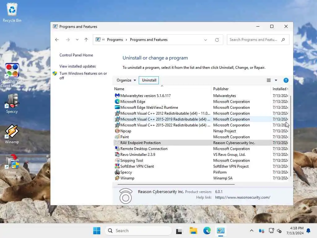Click publisher 'Nmap Project'
Screen dimensions: 317x238
[224, 131]
